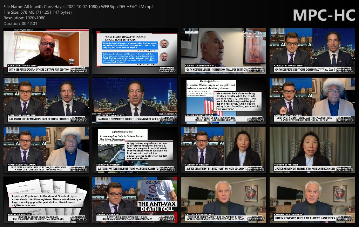Choose the 'Seditious Conspiracy Trial Day 7' thumbnail
This screenshot has width=359, height=227.
(x=312, y=51)
